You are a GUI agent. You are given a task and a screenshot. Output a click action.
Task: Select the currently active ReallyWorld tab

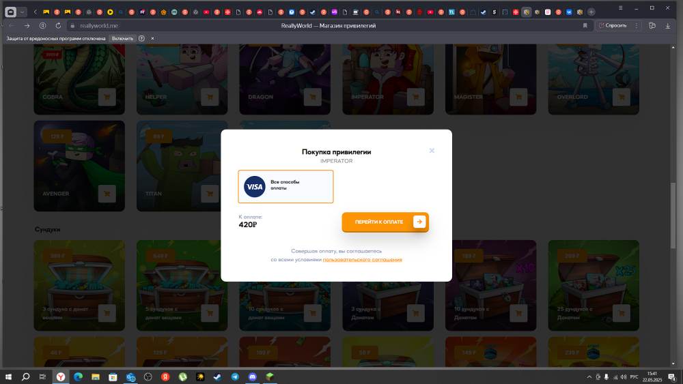click(x=526, y=12)
